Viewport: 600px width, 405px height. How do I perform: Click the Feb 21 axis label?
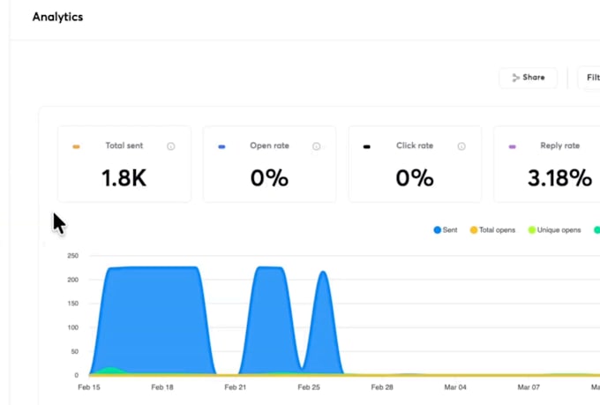[236, 387]
